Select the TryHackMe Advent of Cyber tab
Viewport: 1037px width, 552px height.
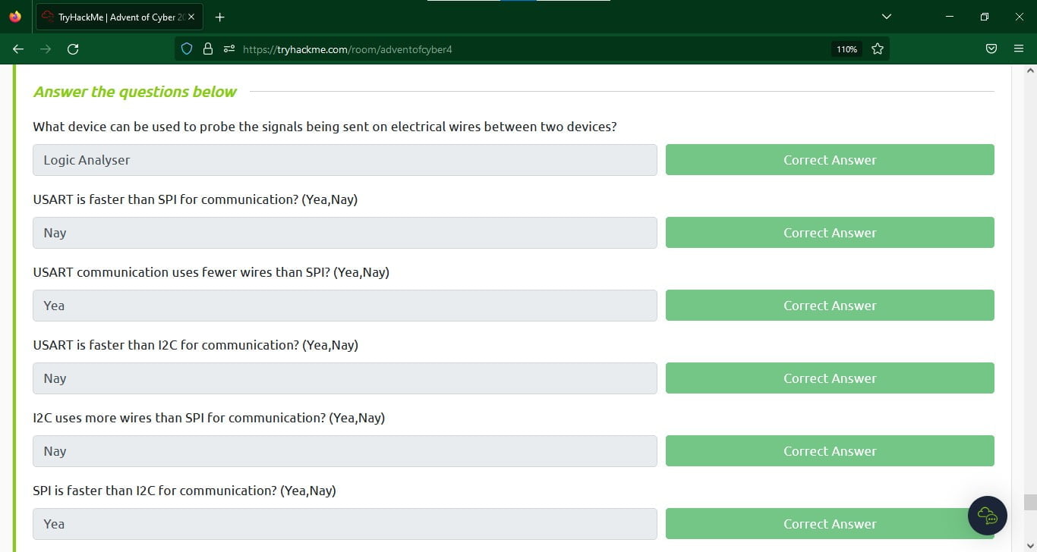[x=119, y=17]
